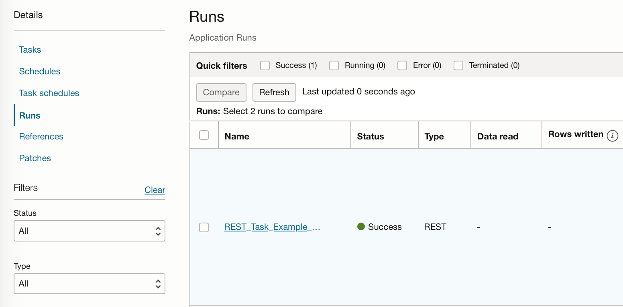Click the Refresh button
The height and width of the screenshot is (307, 623).
[x=274, y=92]
